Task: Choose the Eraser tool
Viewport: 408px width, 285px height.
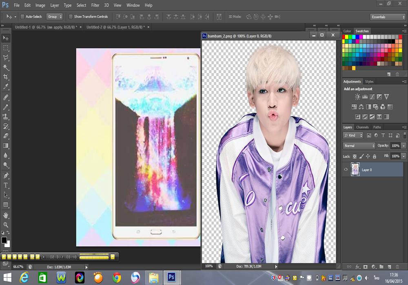Action: 6,136
